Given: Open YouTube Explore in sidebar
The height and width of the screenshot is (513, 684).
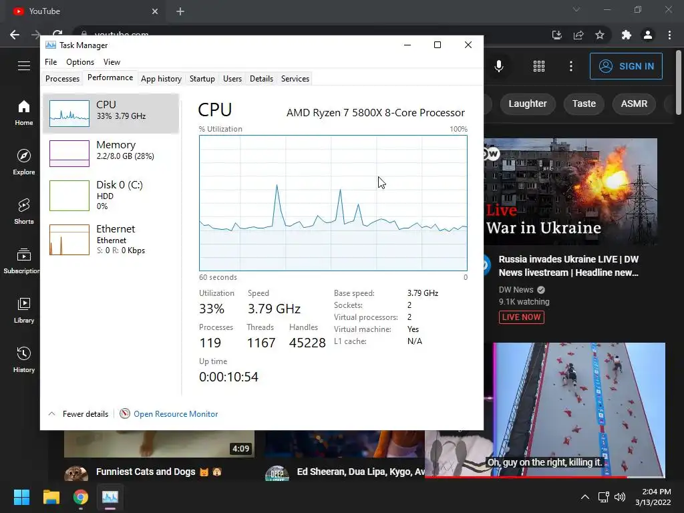Looking at the screenshot, I should pos(24,162).
